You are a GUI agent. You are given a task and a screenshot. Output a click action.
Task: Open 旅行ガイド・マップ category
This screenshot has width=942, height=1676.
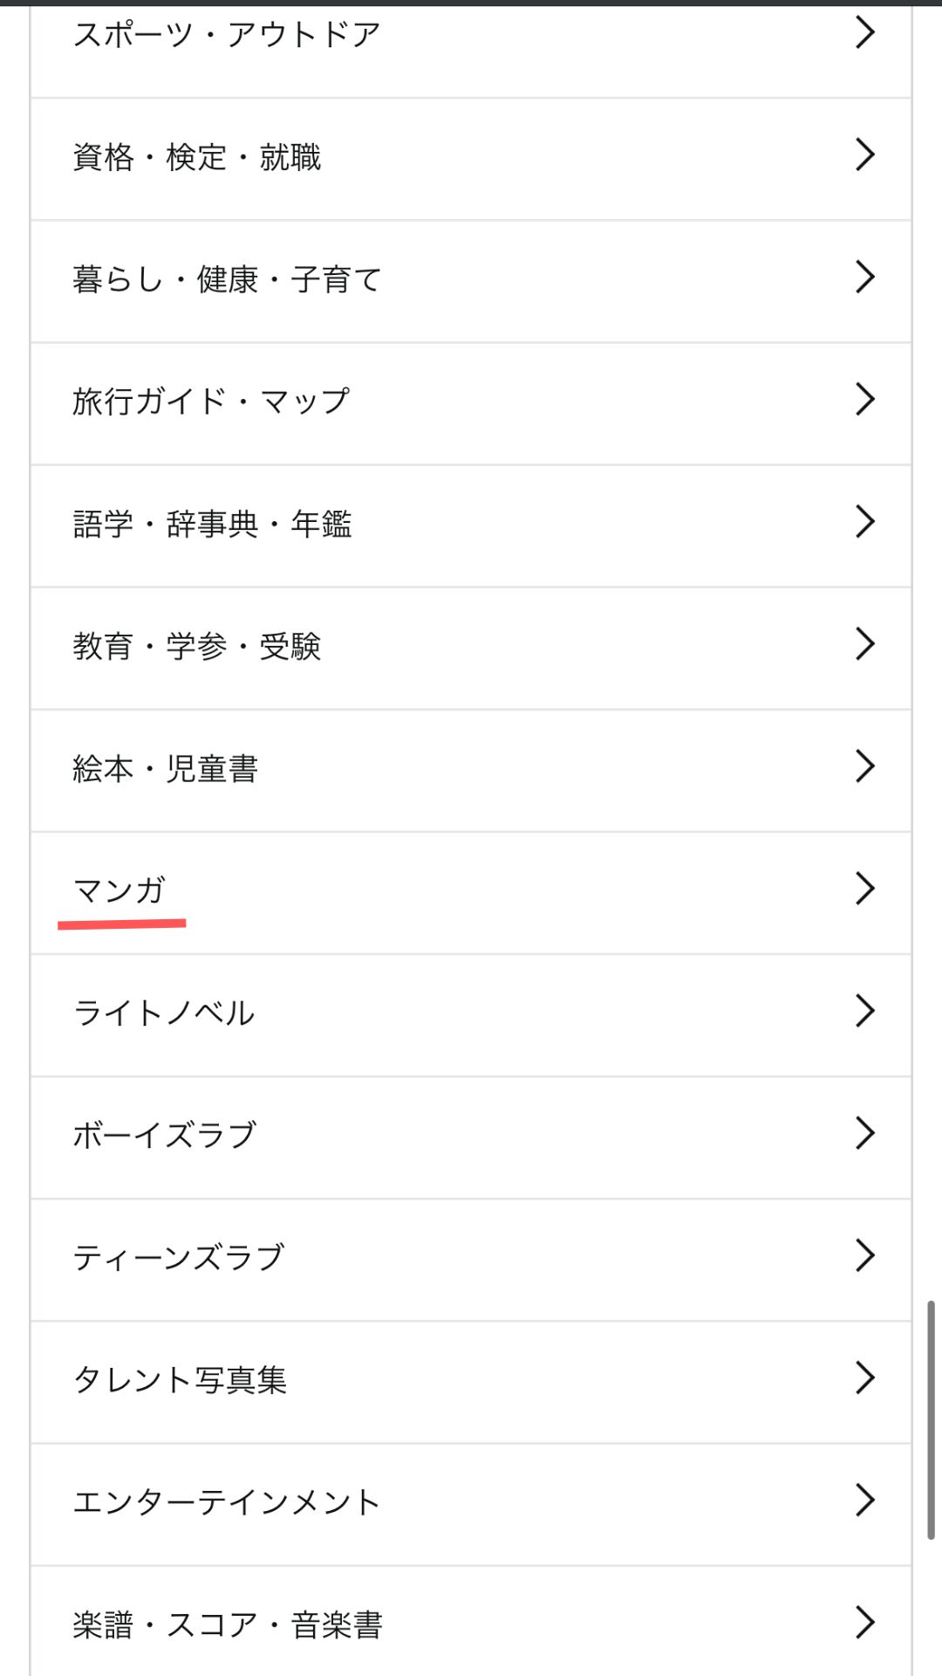click(x=471, y=403)
